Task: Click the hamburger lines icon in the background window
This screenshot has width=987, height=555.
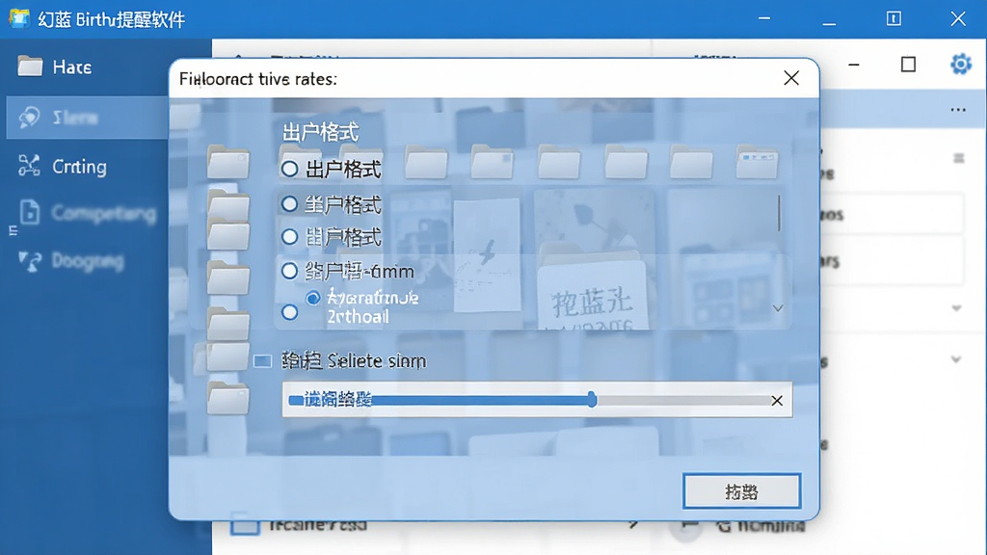Action: point(959,158)
